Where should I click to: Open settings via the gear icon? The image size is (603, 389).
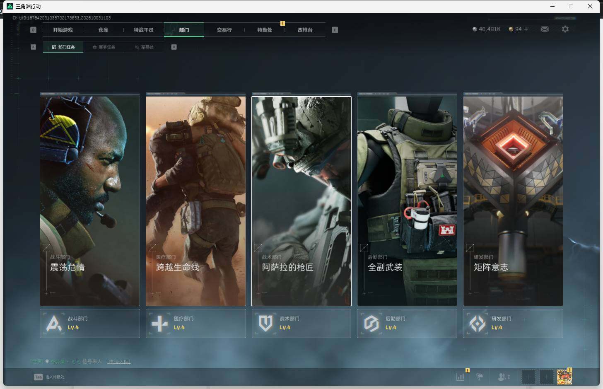565,29
